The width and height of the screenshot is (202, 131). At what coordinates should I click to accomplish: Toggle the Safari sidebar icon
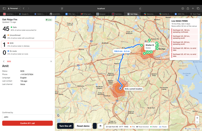(x=4, y=8)
